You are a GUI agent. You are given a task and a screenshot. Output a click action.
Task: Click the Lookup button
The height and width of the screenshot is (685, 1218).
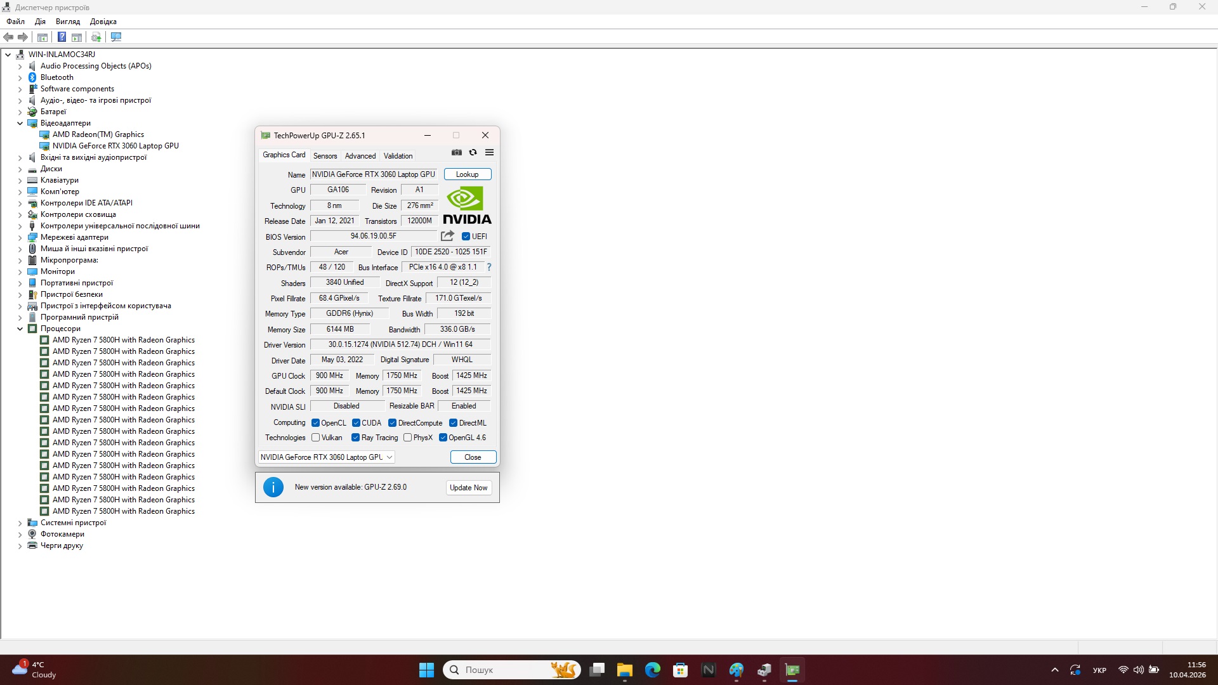468,174
